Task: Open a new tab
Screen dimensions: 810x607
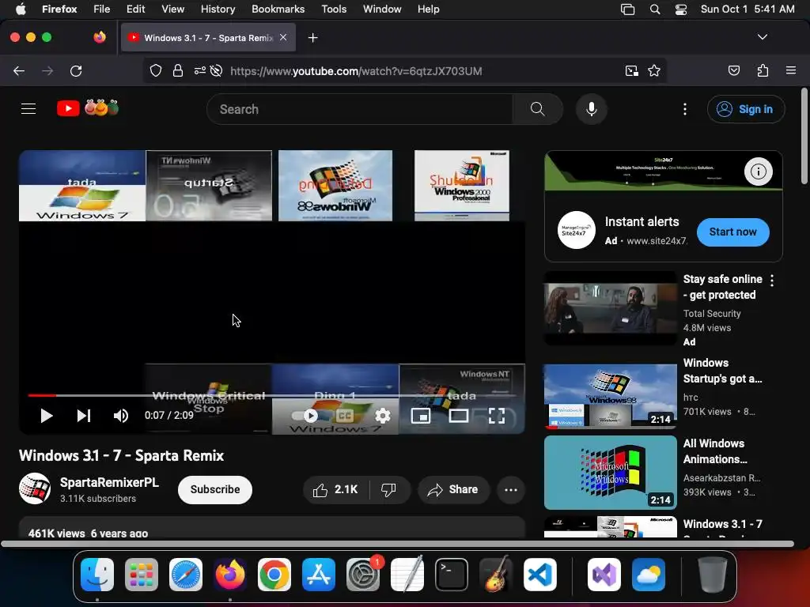Action: pyautogui.click(x=312, y=38)
